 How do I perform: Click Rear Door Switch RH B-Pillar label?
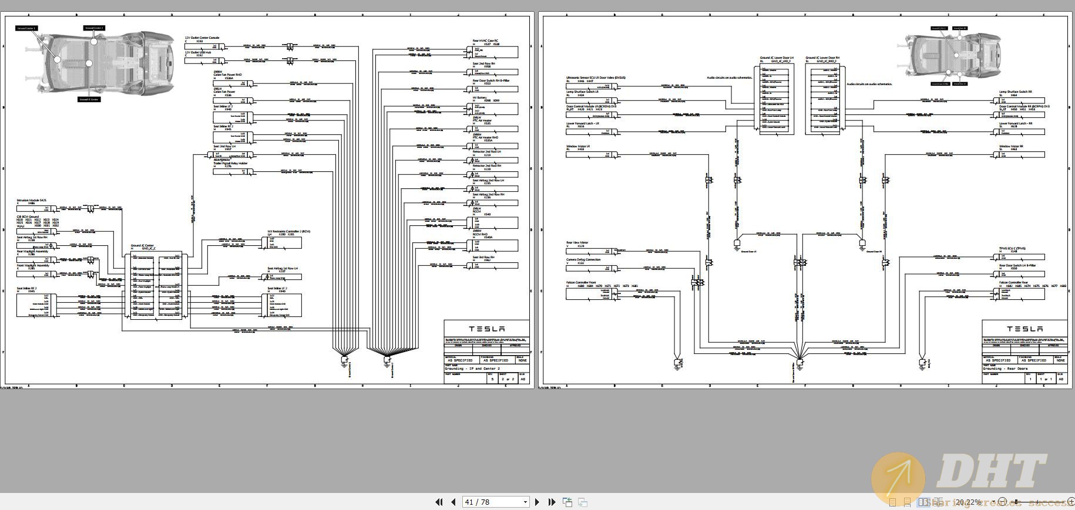coord(491,80)
